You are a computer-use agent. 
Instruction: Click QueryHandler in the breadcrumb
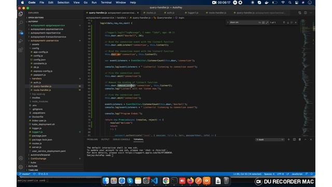click(x=164, y=18)
